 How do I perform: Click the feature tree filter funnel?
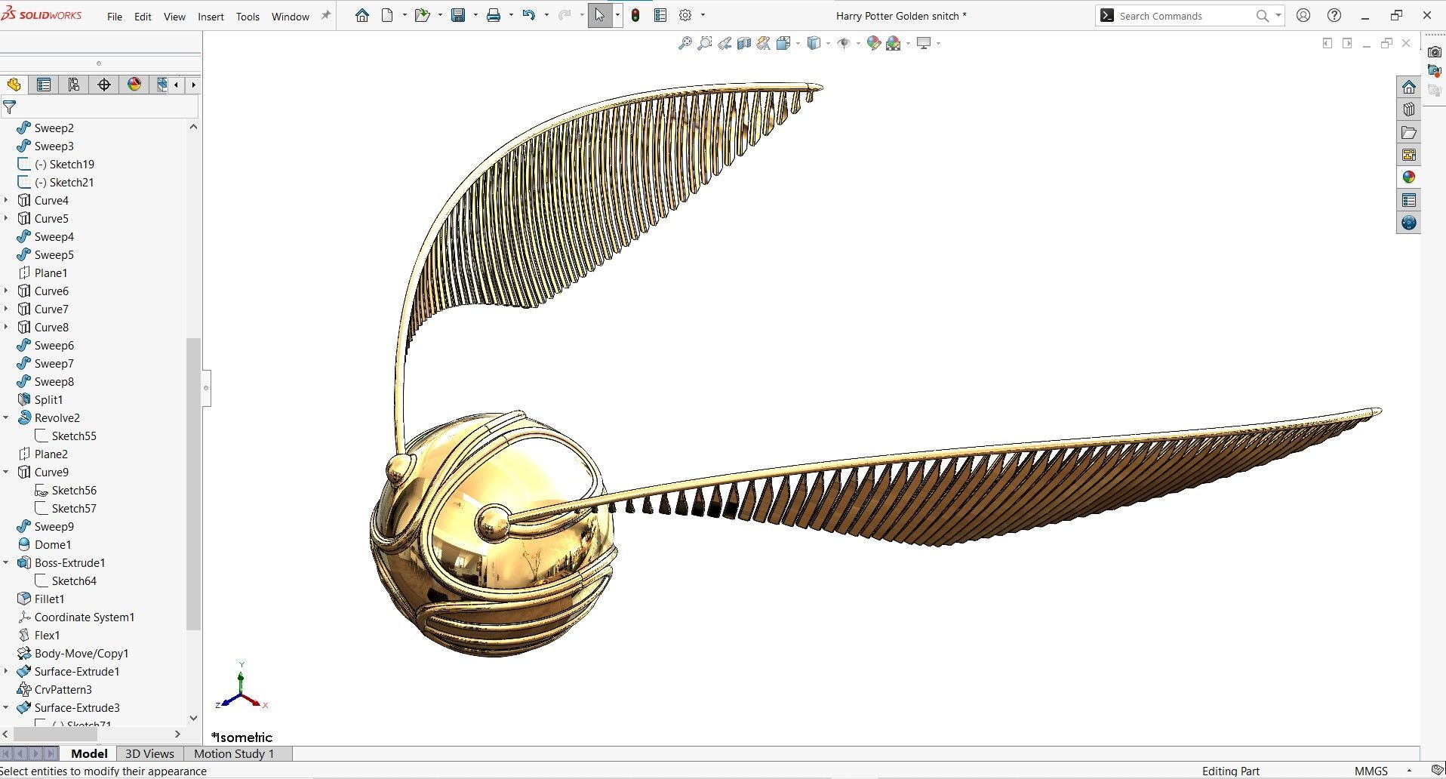click(x=10, y=107)
